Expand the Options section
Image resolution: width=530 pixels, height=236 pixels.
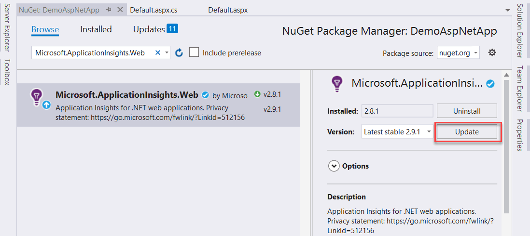[x=334, y=166]
